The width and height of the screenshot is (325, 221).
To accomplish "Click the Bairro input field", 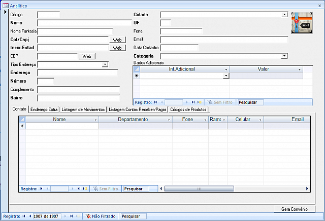I will (79, 98).
